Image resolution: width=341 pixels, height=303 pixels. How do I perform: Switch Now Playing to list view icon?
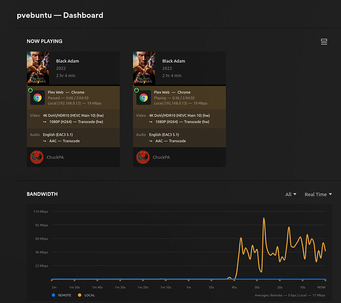(324, 41)
